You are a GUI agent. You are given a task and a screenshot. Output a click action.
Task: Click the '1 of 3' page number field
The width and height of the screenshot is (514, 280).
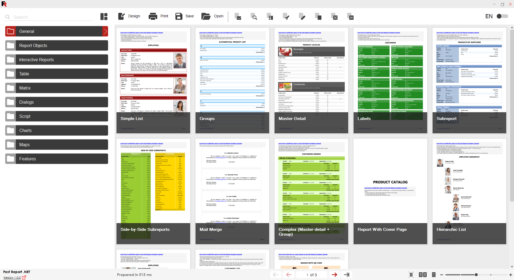pyautogui.click(x=312, y=275)
